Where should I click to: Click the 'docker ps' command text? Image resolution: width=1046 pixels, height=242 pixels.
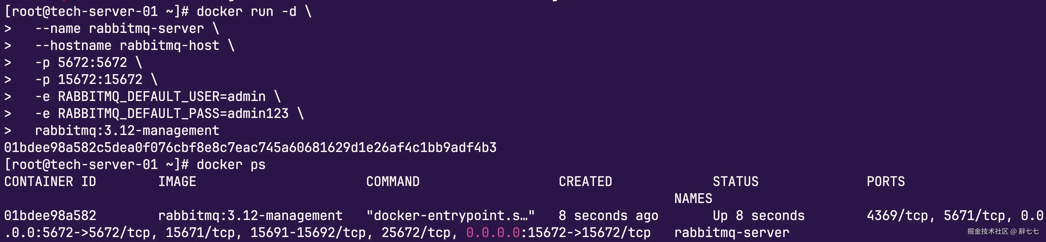tap(231, 165)
